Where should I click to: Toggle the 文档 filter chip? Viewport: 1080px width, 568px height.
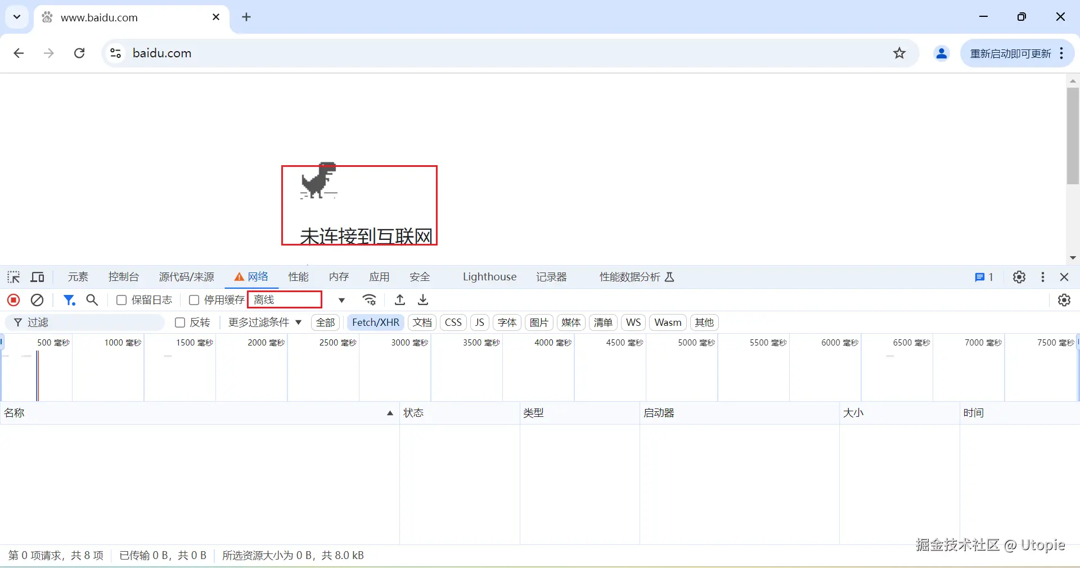point(422,322)
